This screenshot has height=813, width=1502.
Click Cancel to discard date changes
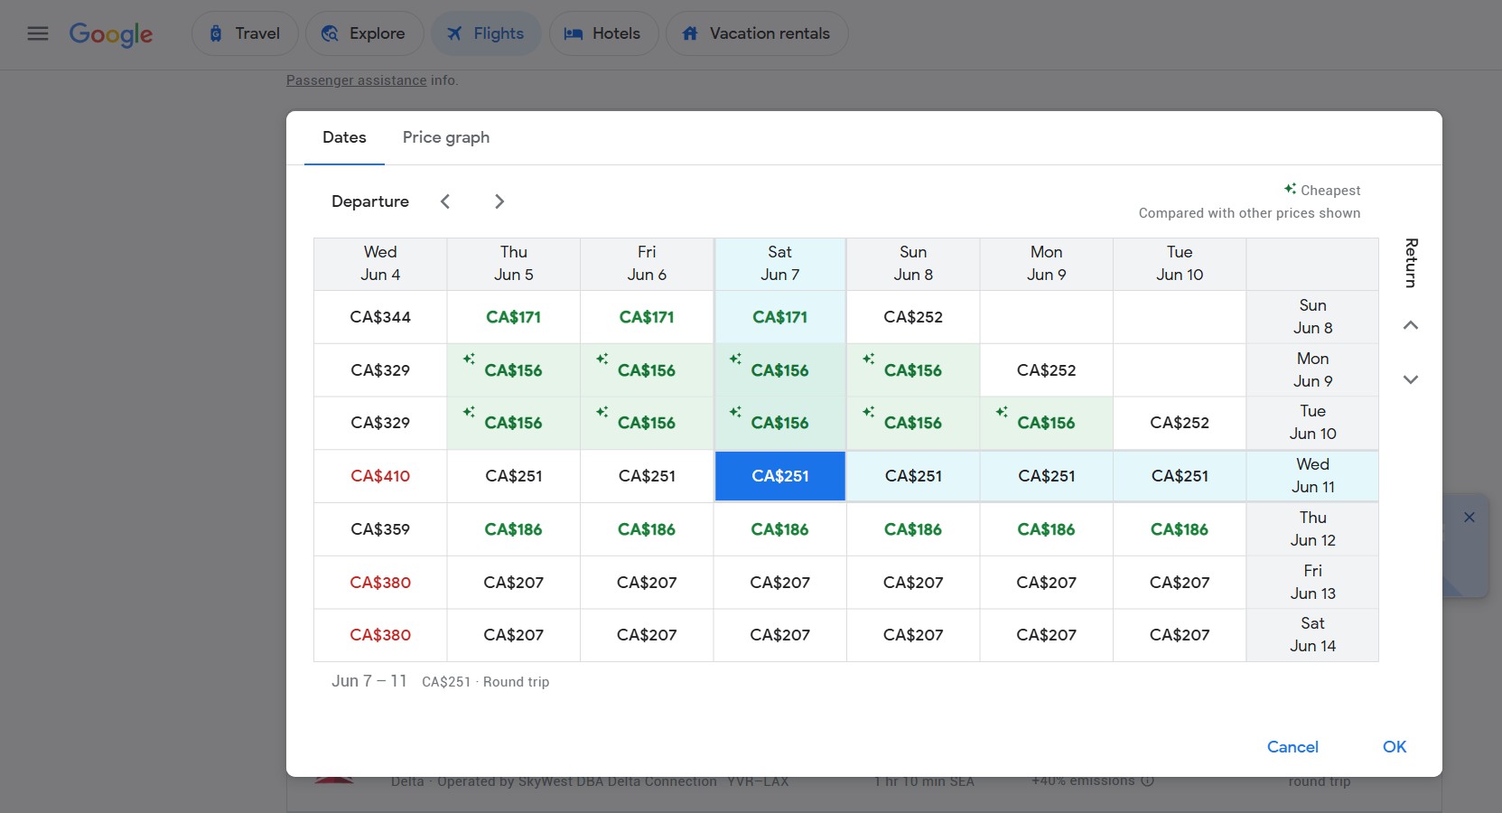click(x=1292, y=747)
